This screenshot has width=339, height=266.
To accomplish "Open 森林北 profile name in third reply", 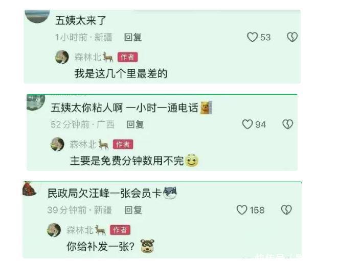I will (80, 230).
